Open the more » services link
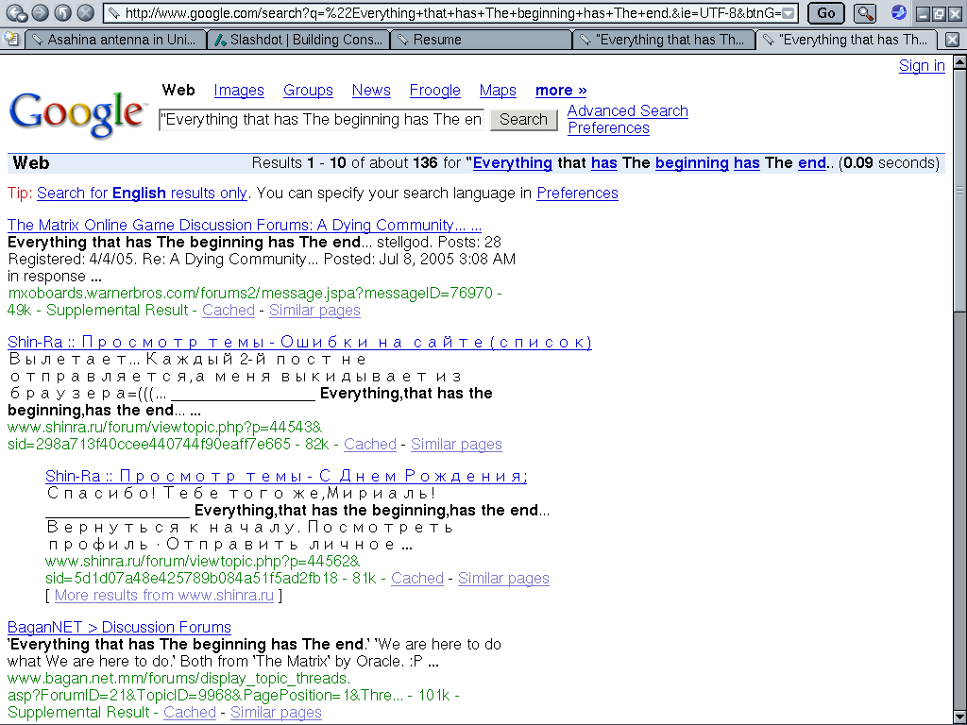Image resolution: width=967 pixels, height=725 pixels. pyautogui.click(x=561, y=91)
